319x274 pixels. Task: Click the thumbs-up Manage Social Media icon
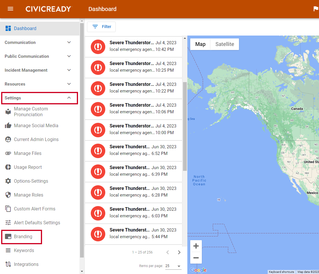pyautogui.click(x=8, y=125)
